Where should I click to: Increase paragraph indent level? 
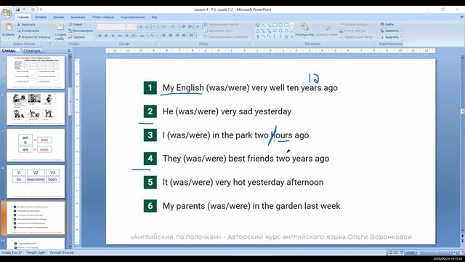190,27
